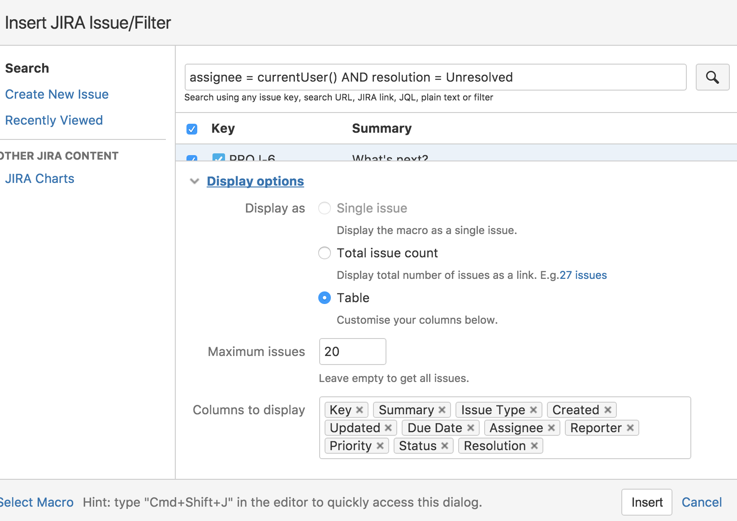Remove the Reporter column tag
Image resolution: width=737 pixels, height=521 pixels.
pyautogui.click(x=630, y=427)
